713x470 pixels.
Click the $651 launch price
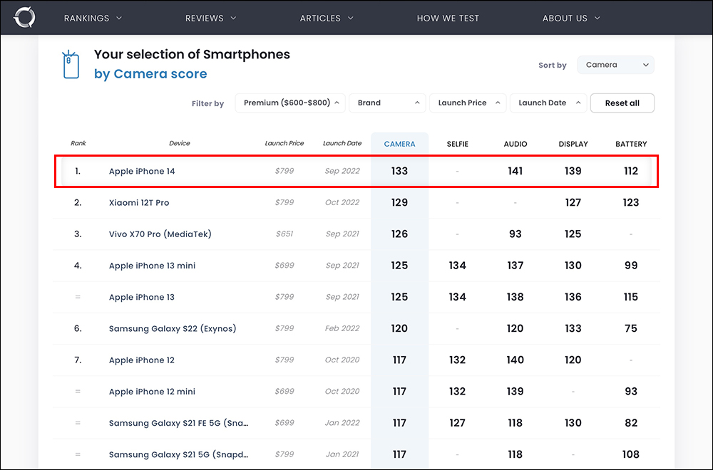284,234
